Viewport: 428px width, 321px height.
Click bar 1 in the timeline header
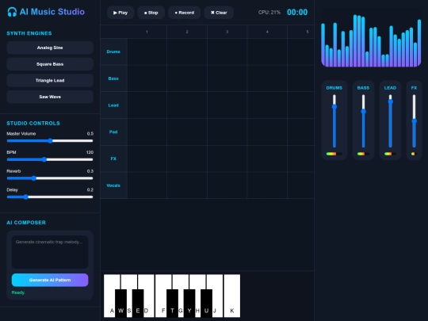tap(147, 32)
